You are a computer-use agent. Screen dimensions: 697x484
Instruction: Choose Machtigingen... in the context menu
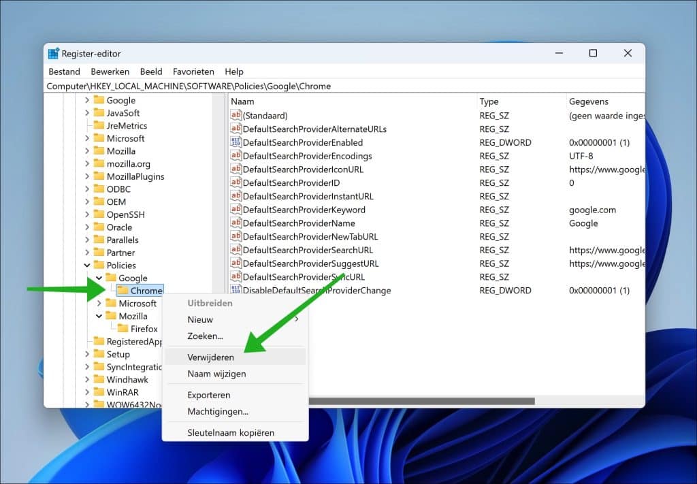pyautogui.click(x=235, y=412)
